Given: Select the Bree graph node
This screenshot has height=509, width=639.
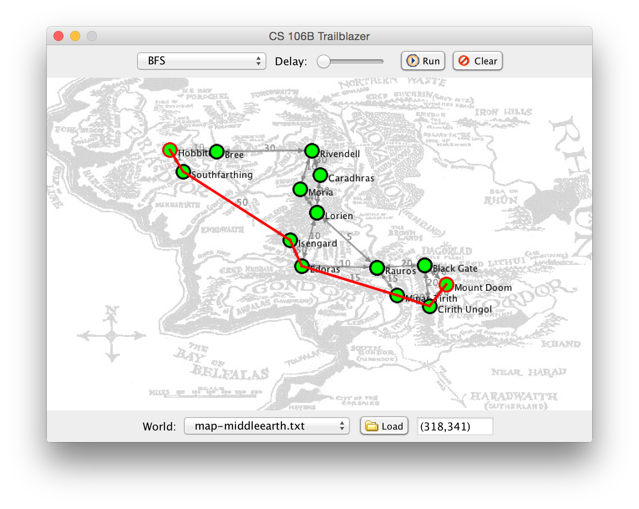Looking at the screenshot, I should point(217,152).
